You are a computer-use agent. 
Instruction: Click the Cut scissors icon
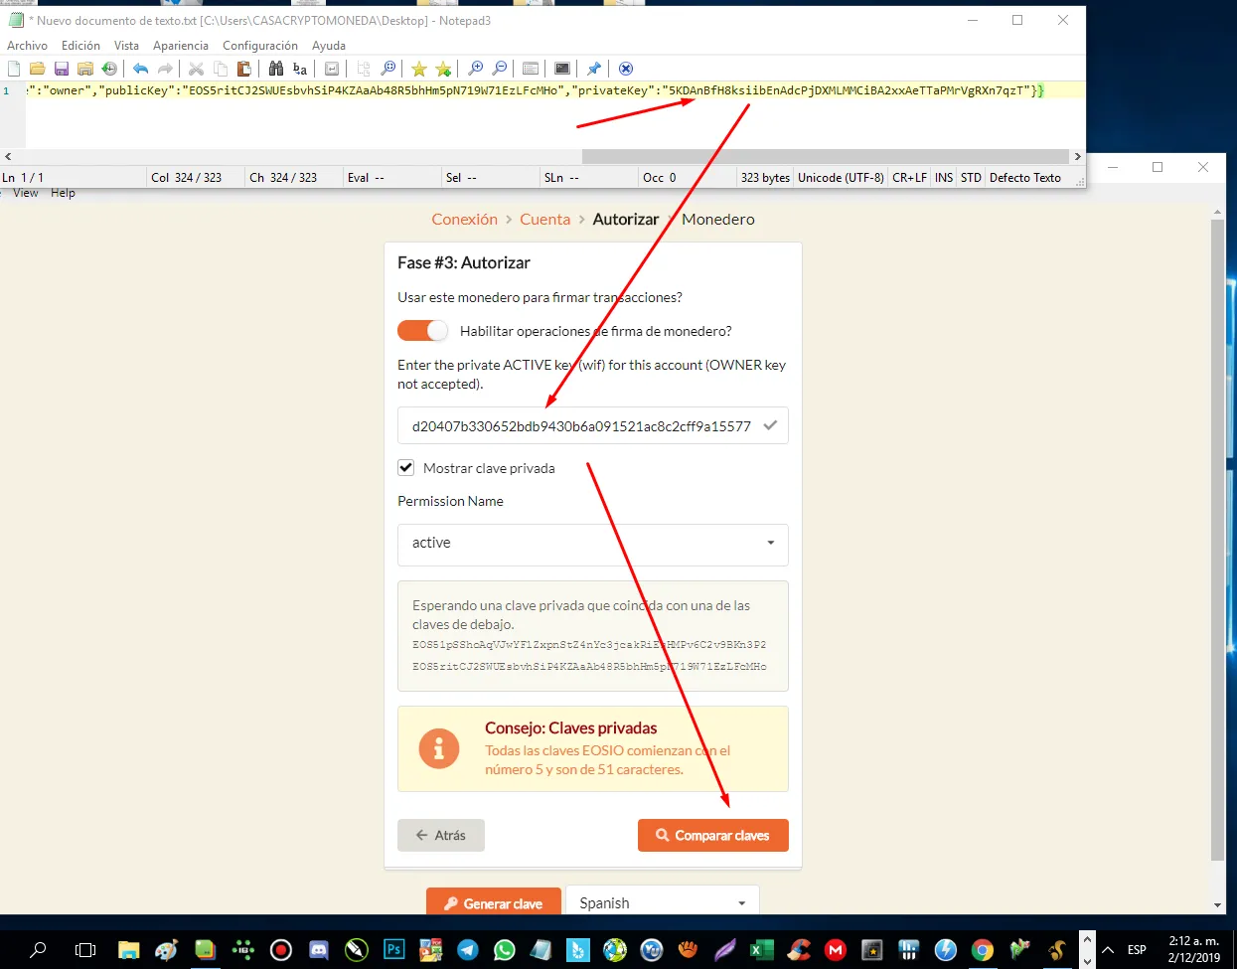pyautogui.click(x=196, y=69)
